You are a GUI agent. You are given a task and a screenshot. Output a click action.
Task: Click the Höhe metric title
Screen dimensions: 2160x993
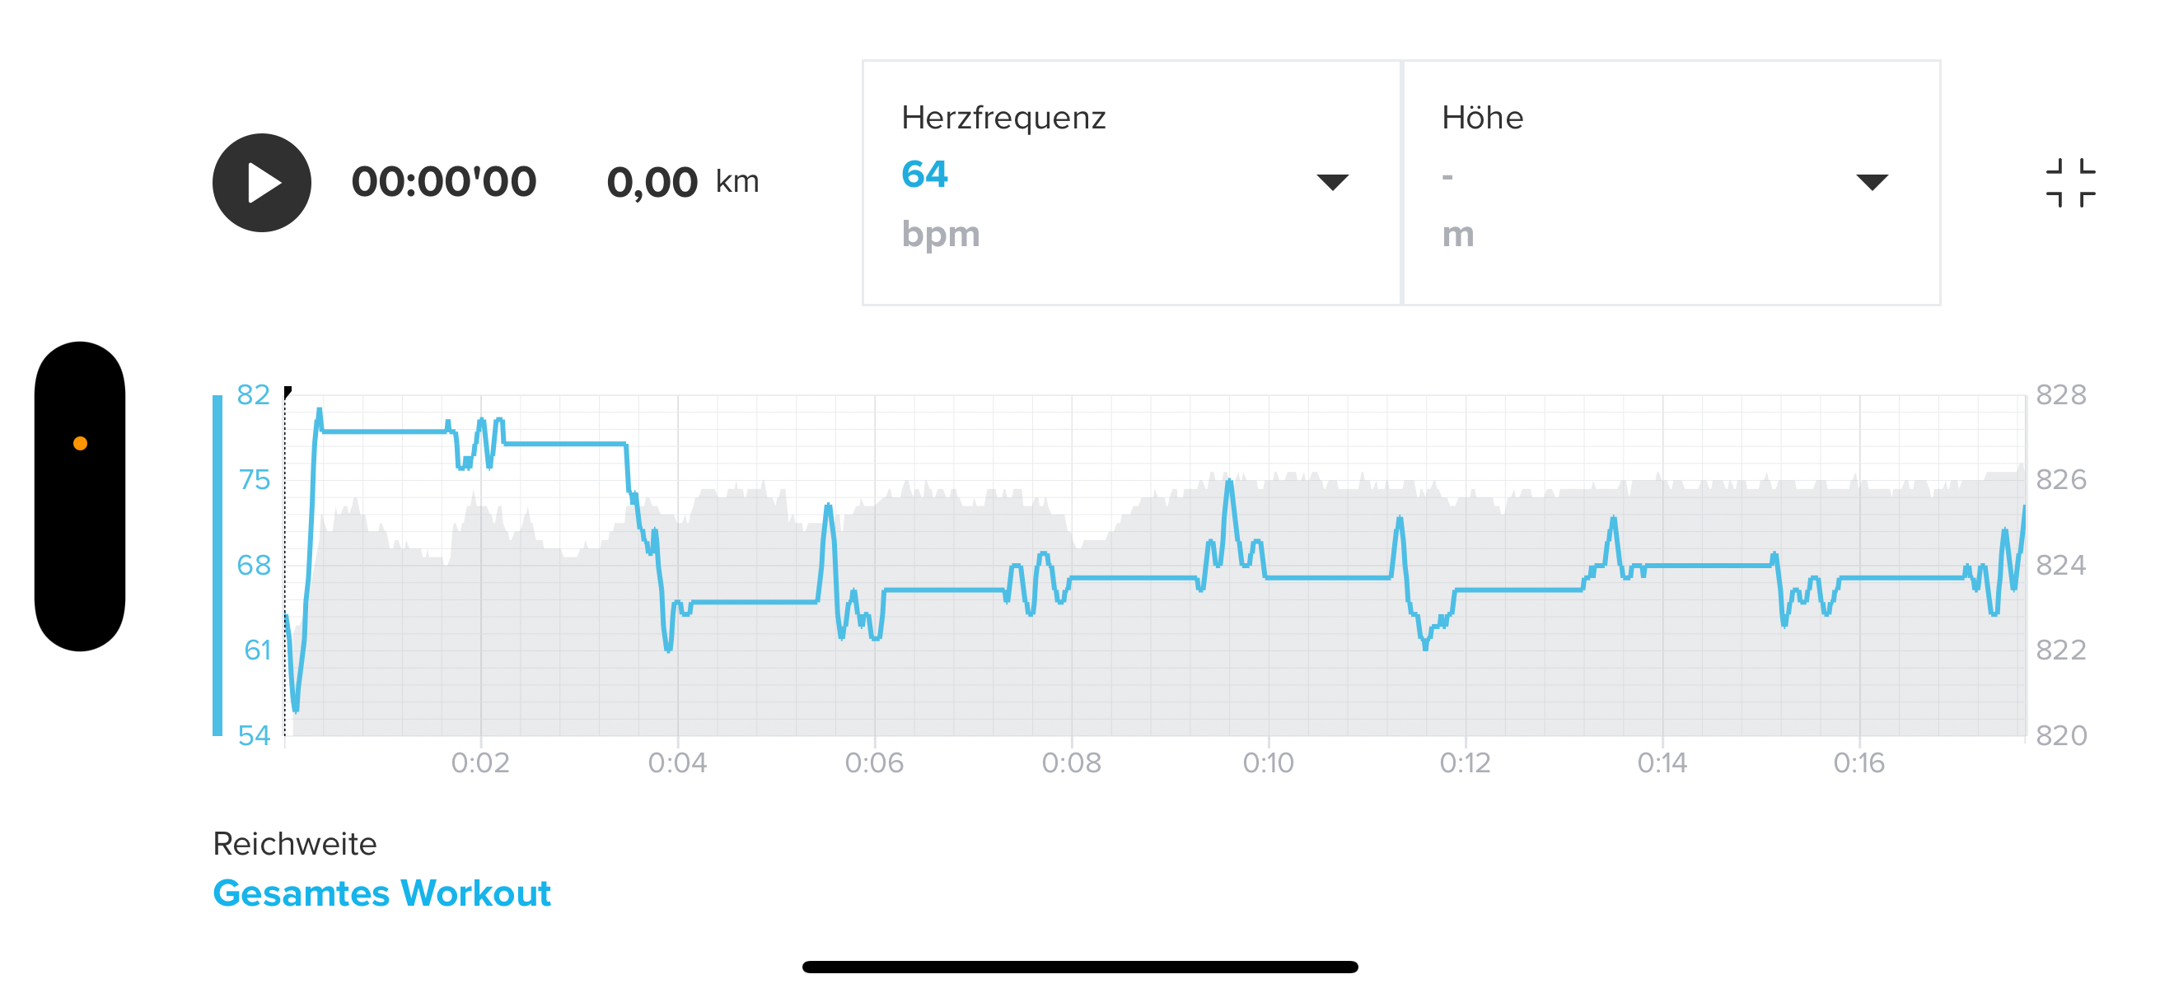coord(1482,118)
